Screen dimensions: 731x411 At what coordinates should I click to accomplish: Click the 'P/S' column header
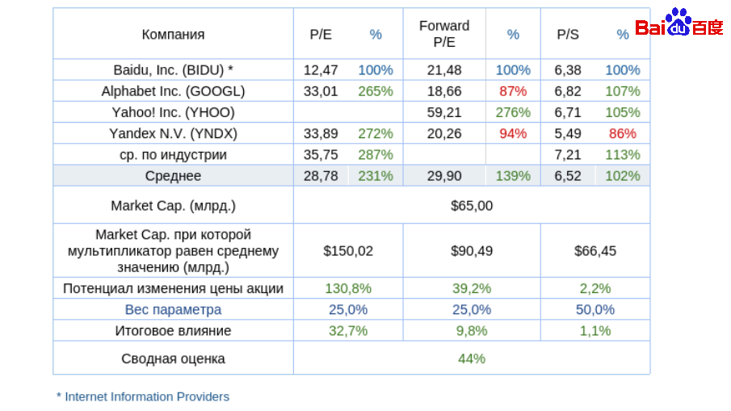click(x=568, y=34)
